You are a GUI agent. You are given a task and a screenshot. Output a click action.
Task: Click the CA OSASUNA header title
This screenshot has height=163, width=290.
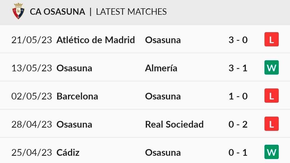[x=57, y=12]
